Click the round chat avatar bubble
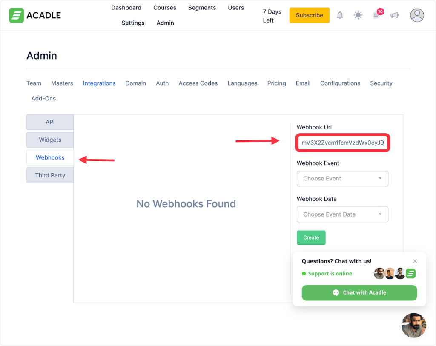Screen dimensions: 436x346 (x=413, y=325)
